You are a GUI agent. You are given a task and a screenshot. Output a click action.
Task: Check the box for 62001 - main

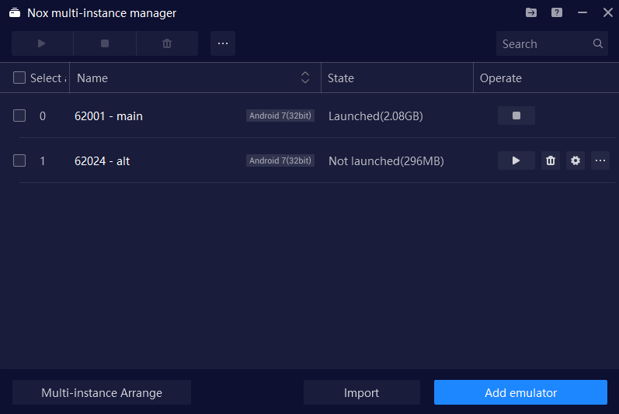[x=19, y=116]
